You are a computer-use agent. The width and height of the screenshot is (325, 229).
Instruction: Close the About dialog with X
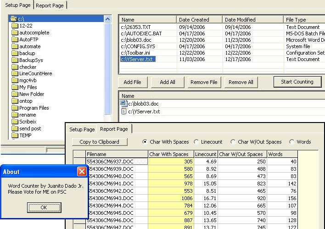pos(82,172)
